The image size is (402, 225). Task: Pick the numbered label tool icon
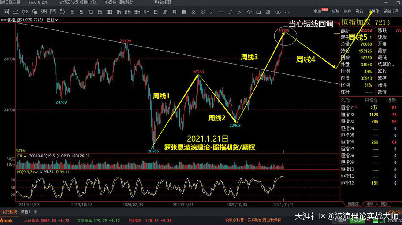[x=268, y=12]
